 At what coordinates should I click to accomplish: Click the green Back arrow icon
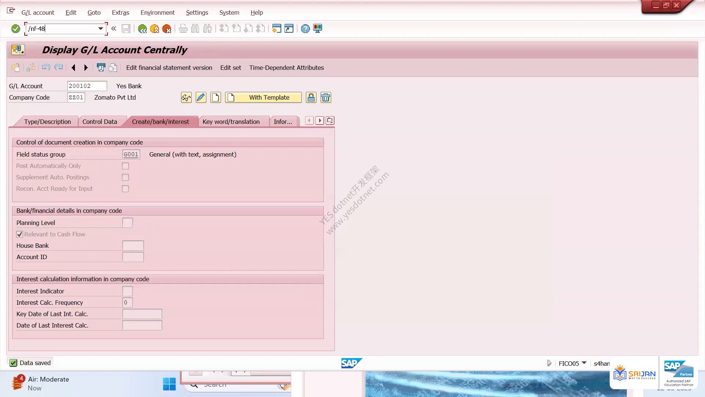(x=142, y=29)
